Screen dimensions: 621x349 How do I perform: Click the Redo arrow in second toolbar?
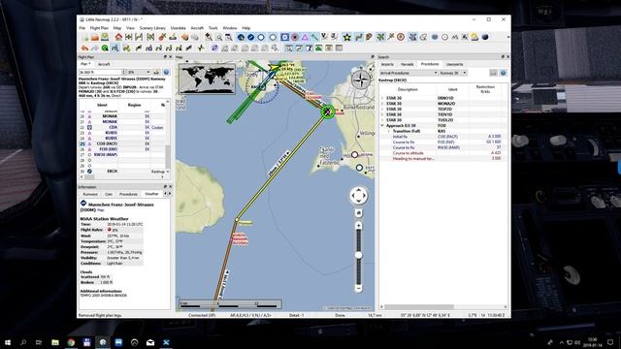coord(95,48)
